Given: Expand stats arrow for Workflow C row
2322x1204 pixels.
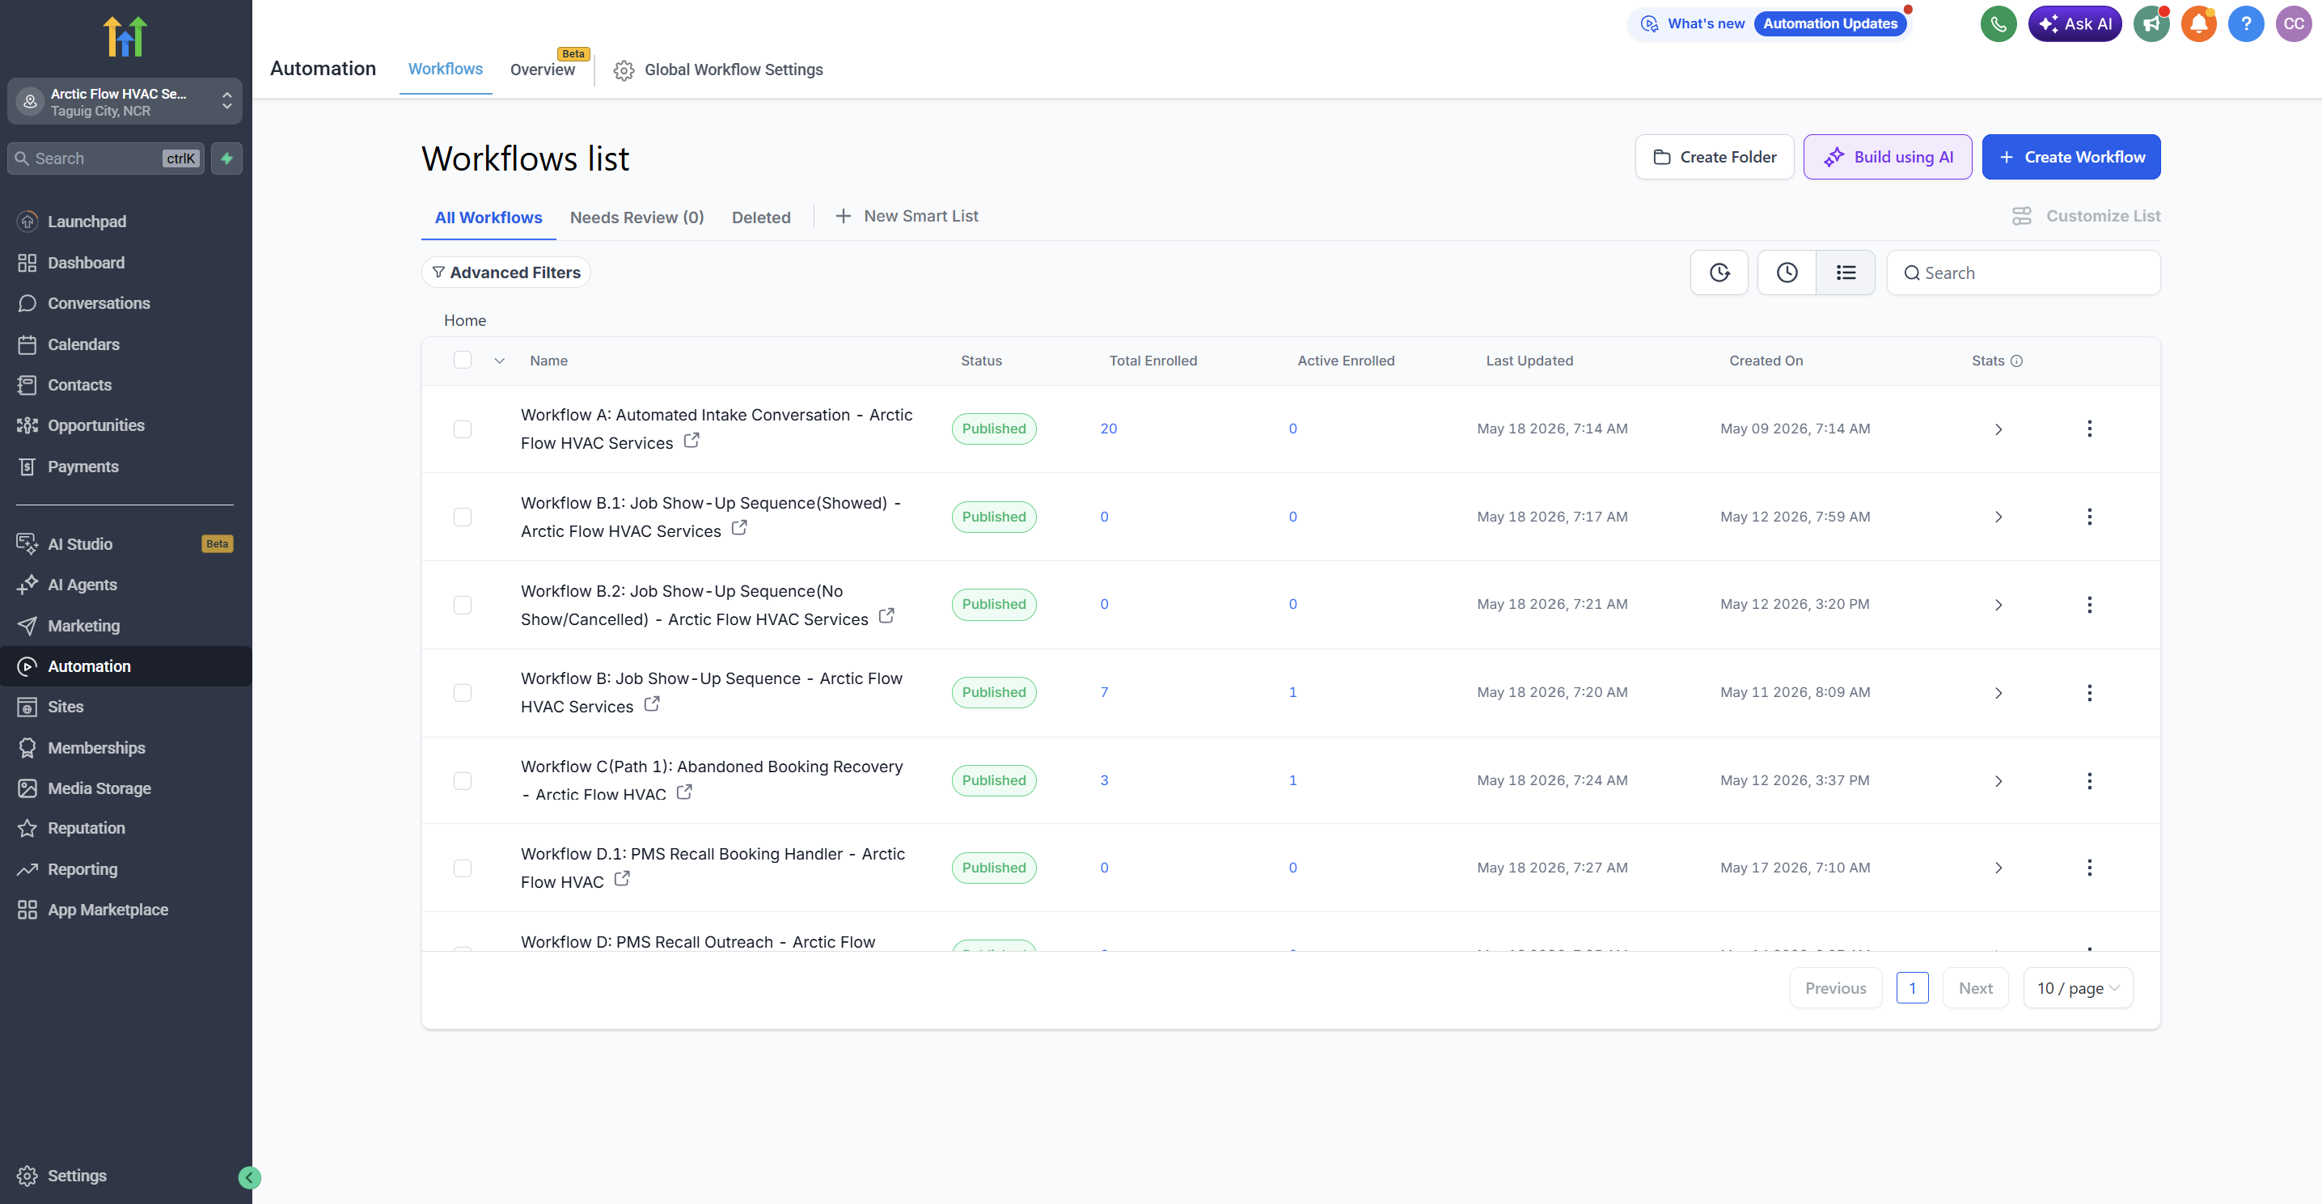Looking at the screenshot, I should tap(1998, 780).
